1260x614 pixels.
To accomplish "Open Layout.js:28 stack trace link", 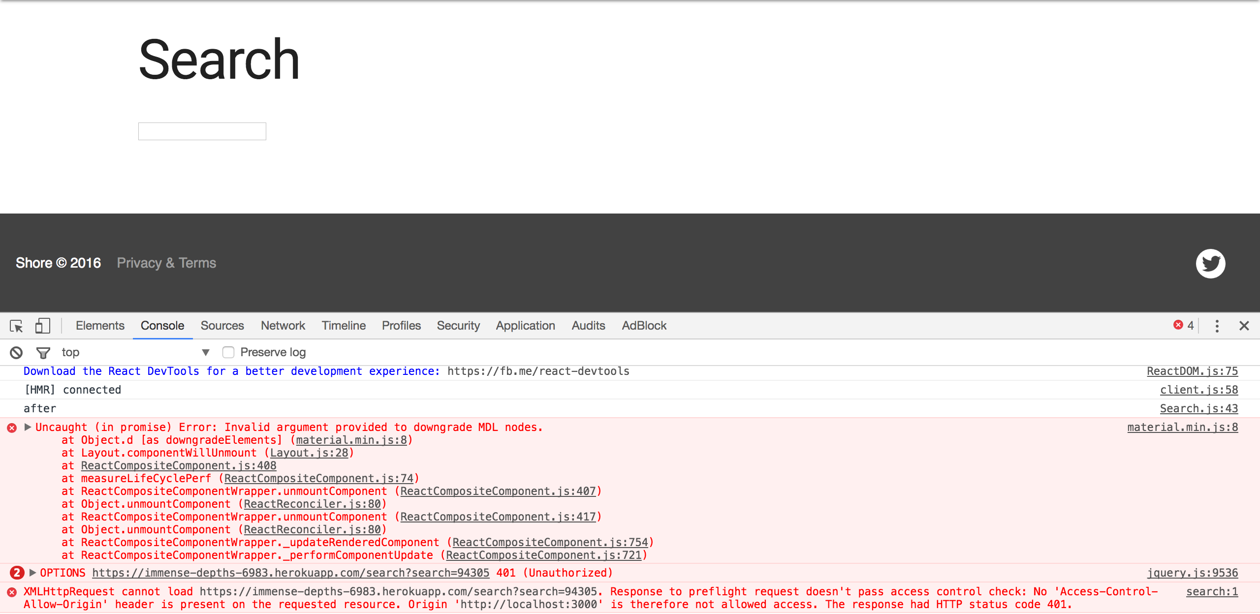I will click(309, 453).
